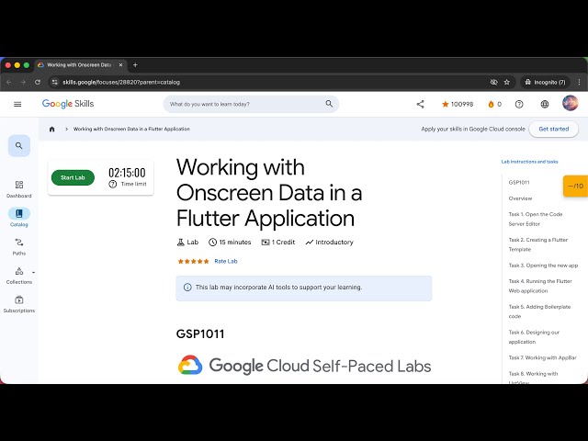Open the hamburger navigation menu
Viewport: 588px width, 441px height.
17,104
